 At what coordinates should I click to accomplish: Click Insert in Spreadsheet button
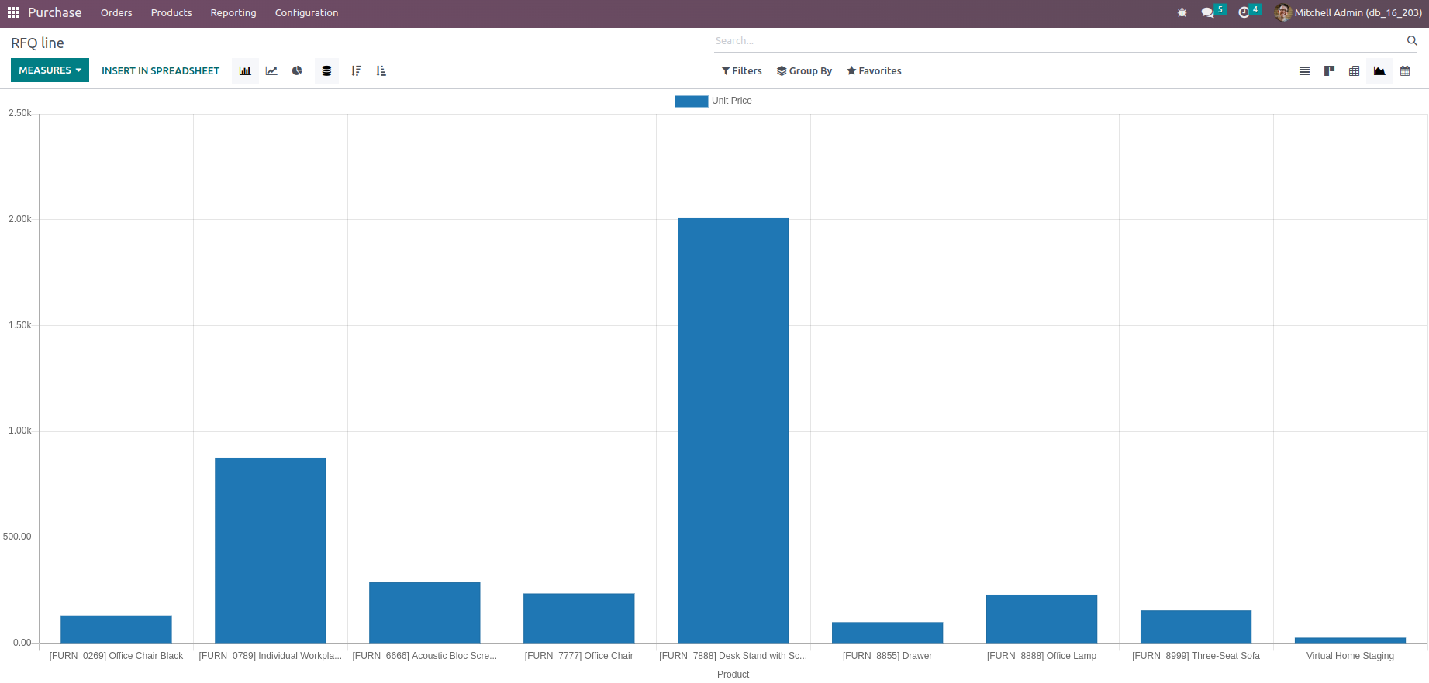161,70
